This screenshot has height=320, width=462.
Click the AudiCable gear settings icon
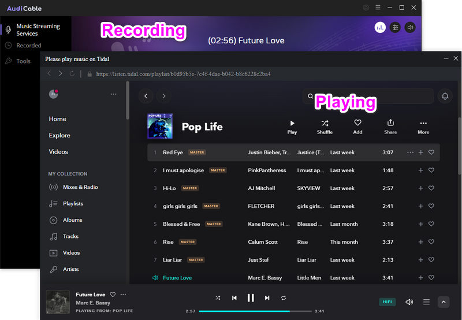point(366,8)
